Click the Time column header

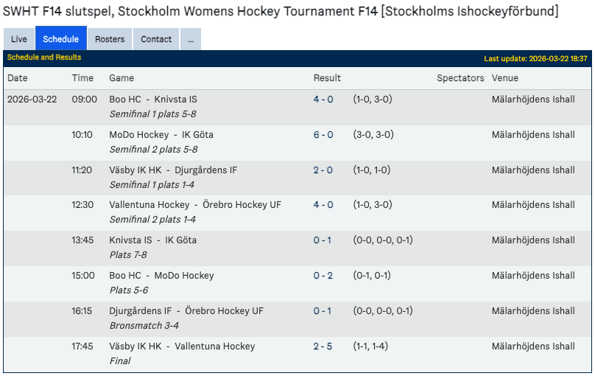82,78
